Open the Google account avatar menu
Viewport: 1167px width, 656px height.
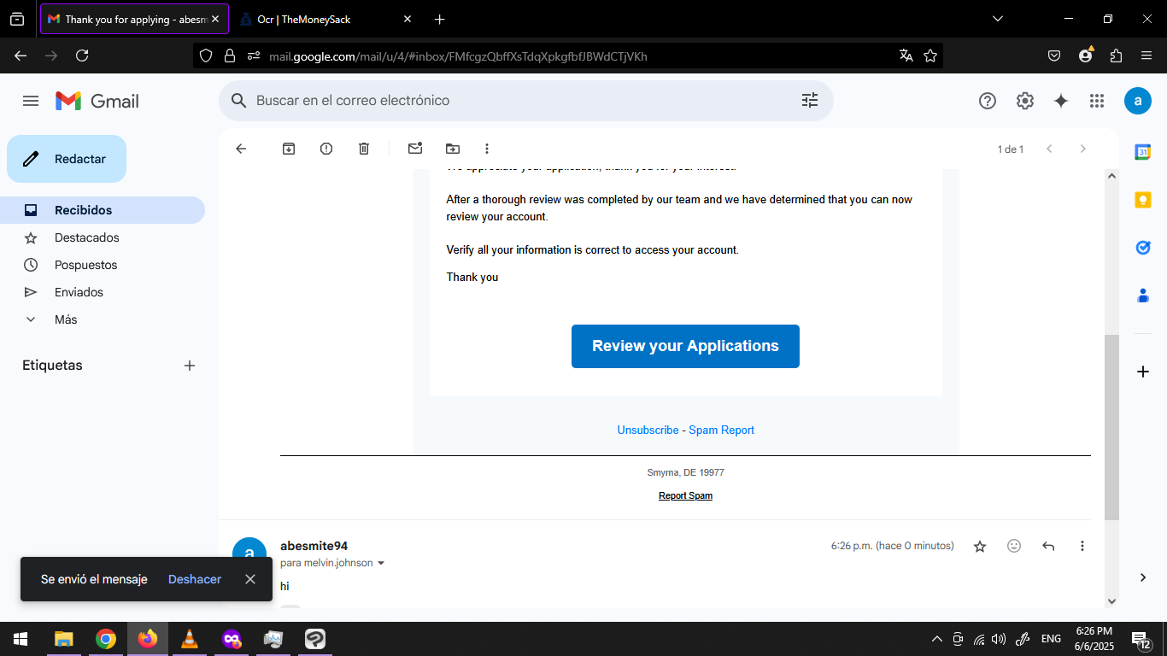(1138, 101)
